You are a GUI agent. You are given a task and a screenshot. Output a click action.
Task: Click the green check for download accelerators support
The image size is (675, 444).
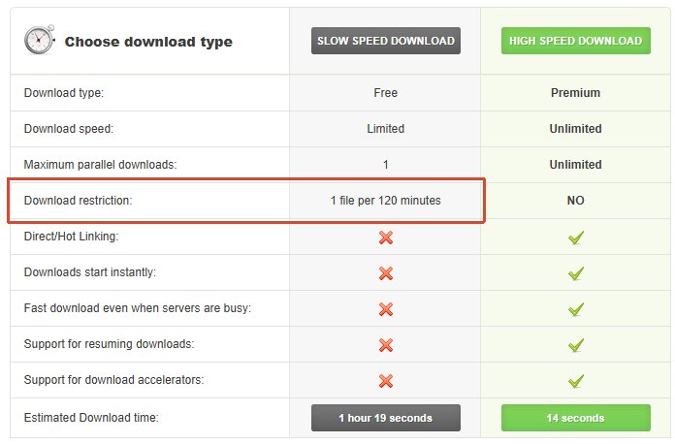(x=576, y=380)
